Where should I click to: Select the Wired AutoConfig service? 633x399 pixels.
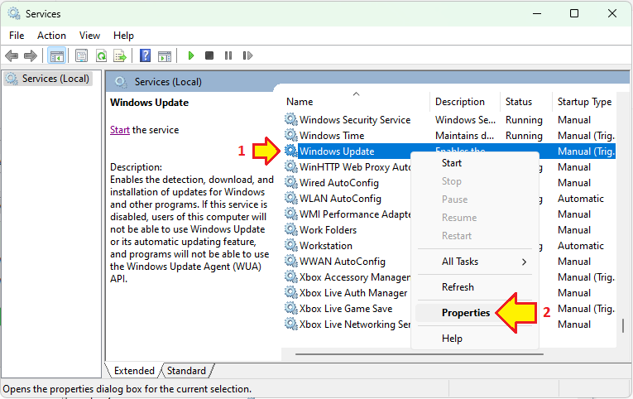[x=339, y=183]
